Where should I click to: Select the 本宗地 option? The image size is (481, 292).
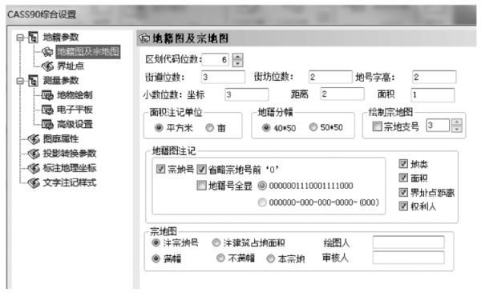click(x=271, y=258)
